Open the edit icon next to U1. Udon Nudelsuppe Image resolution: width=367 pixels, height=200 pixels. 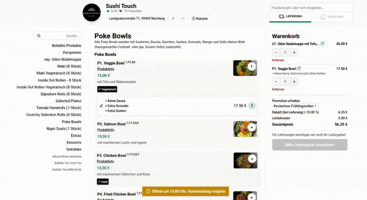tap(323, 43)
